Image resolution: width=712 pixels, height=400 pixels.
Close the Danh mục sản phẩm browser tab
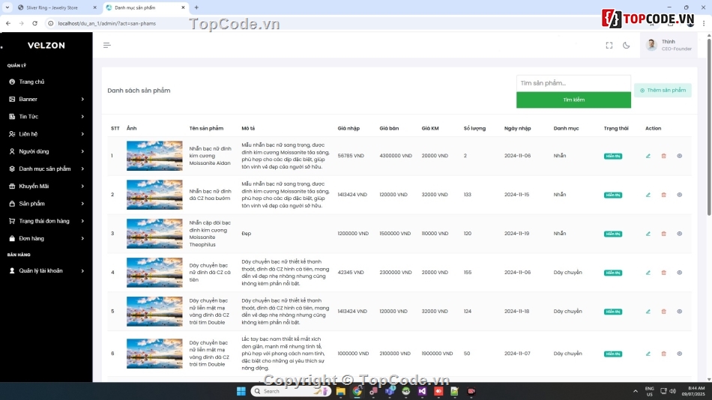[183, 7]
